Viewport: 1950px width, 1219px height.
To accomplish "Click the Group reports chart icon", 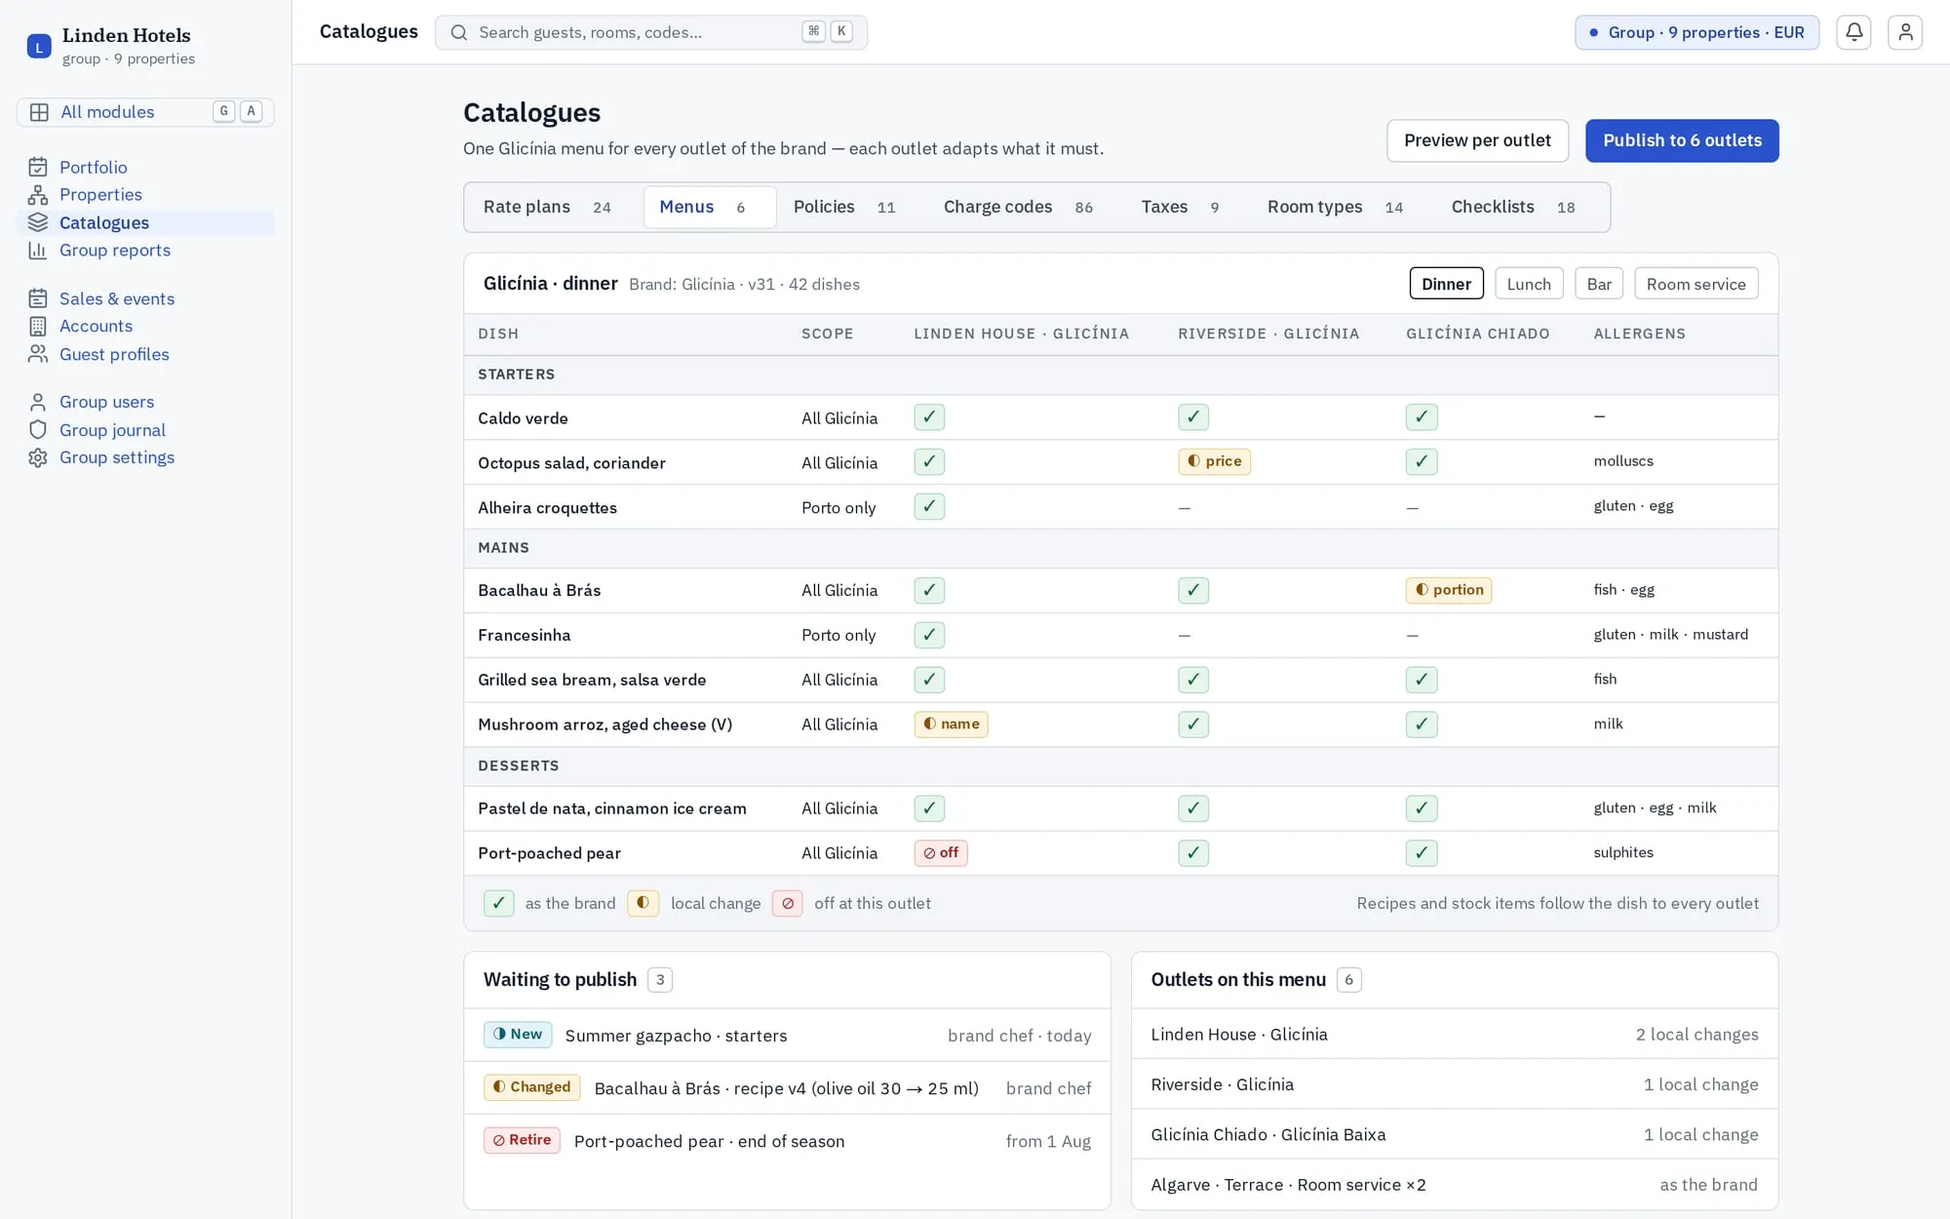I will coord(38,251).
